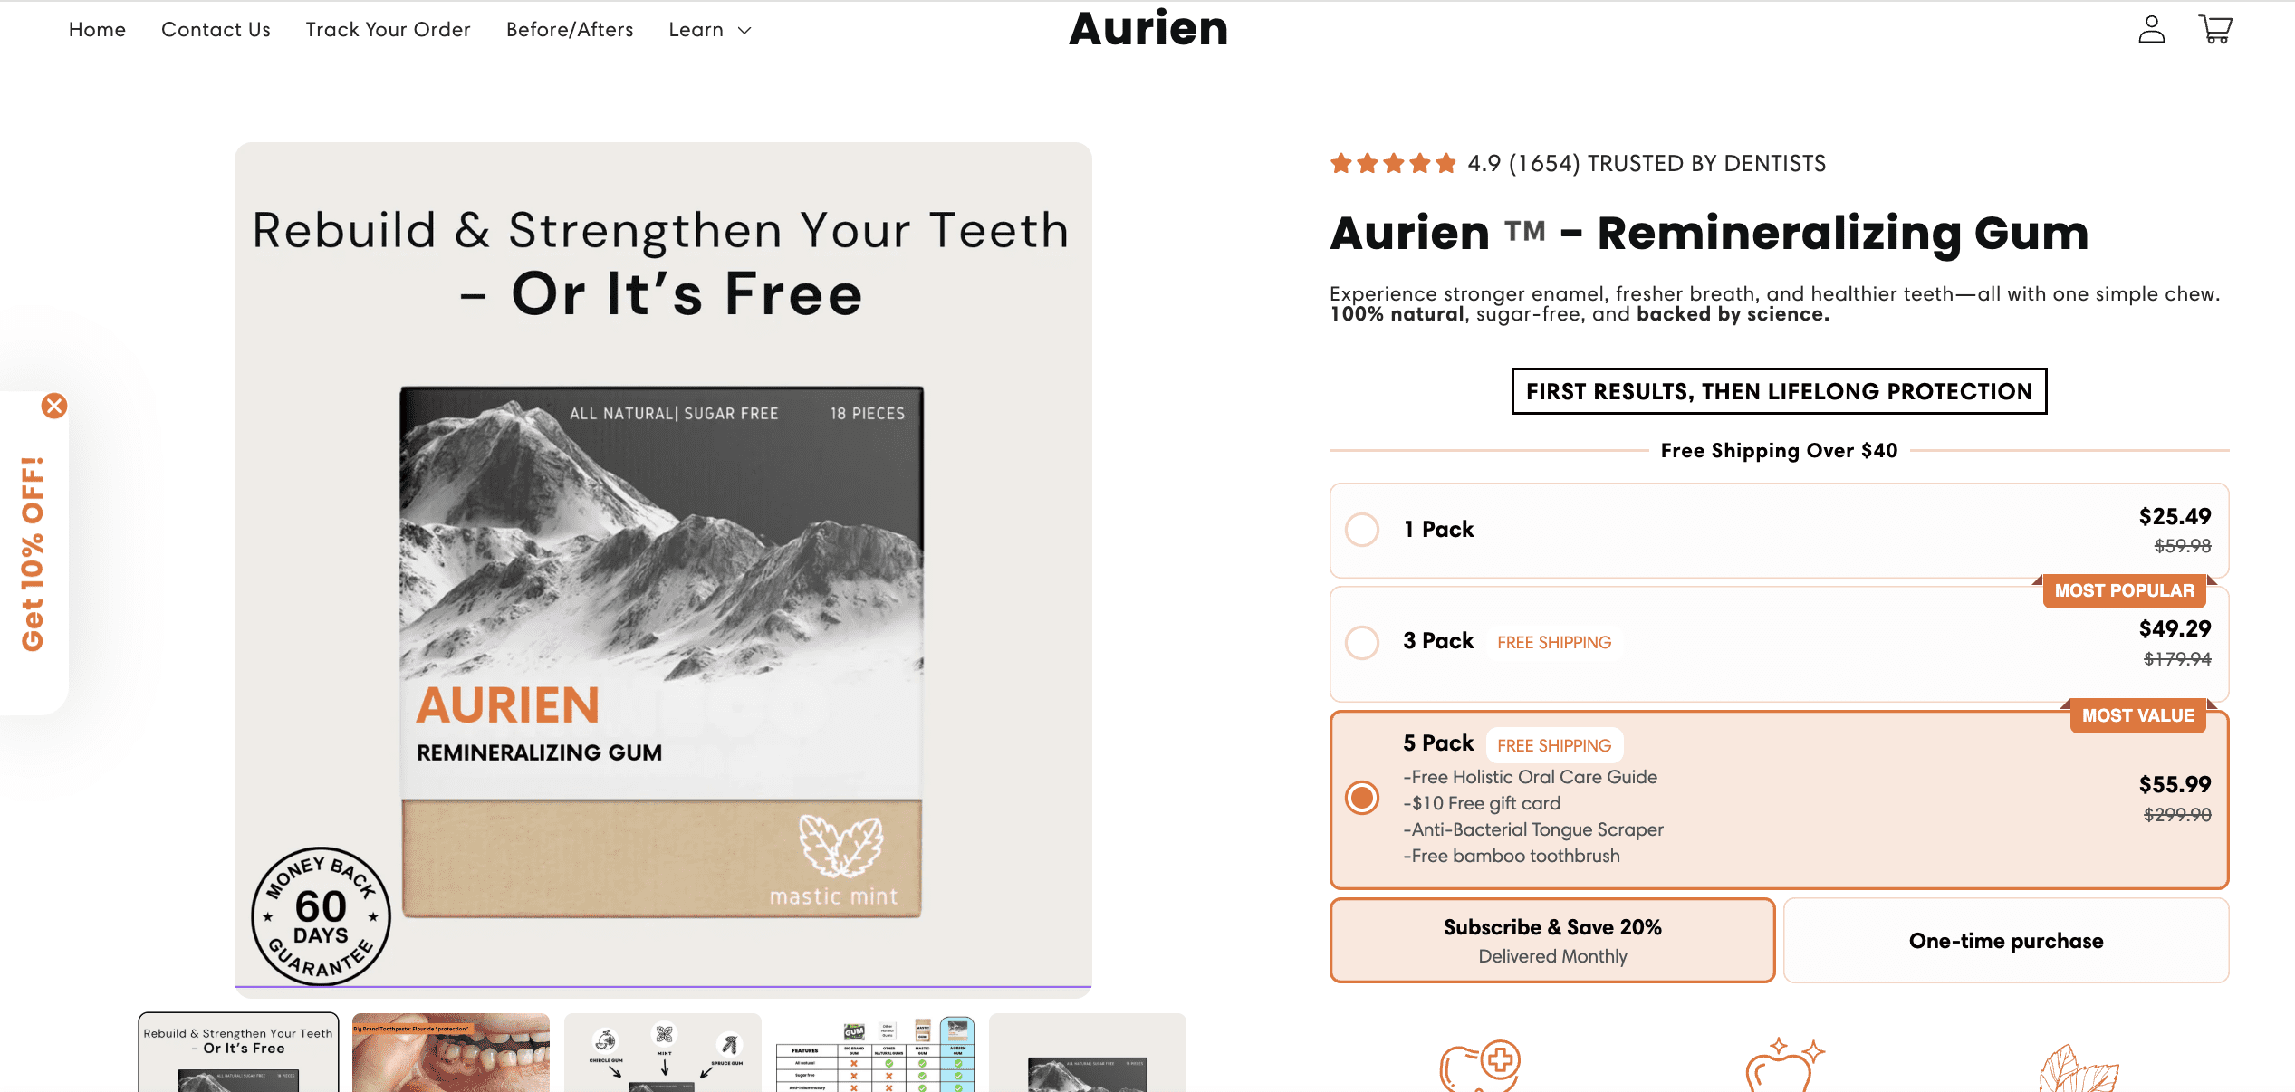The width and height of the screenshot is (2295, 1092).
Task: Select the 1 Pack radio option
Action: [x=1362, y=530]
